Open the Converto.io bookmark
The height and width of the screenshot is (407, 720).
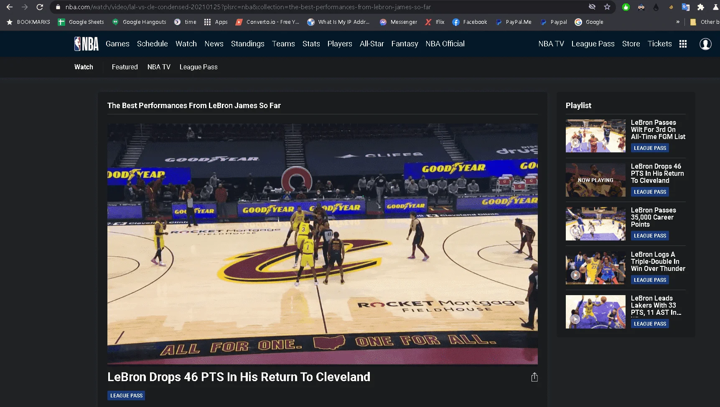[x=267, y=22]
